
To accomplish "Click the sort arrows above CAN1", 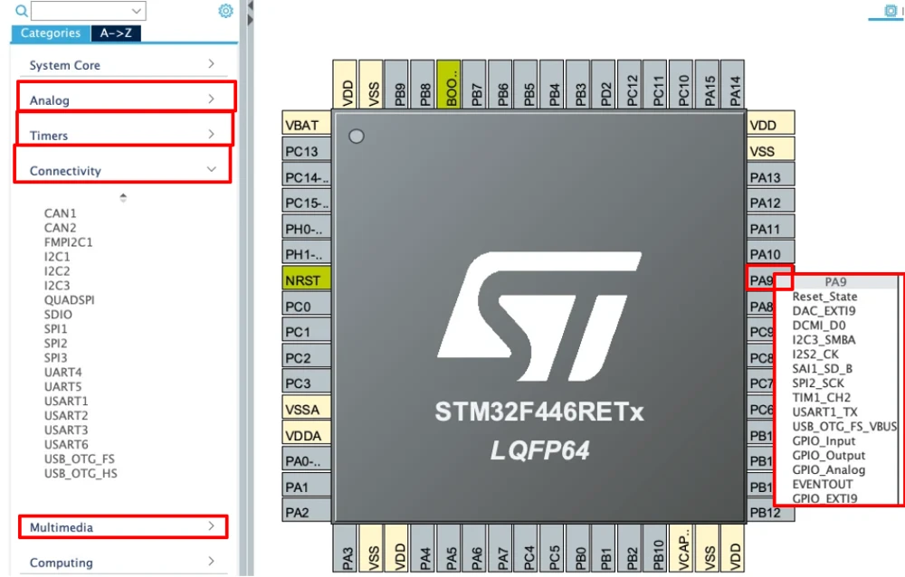I will click(123, 197).
